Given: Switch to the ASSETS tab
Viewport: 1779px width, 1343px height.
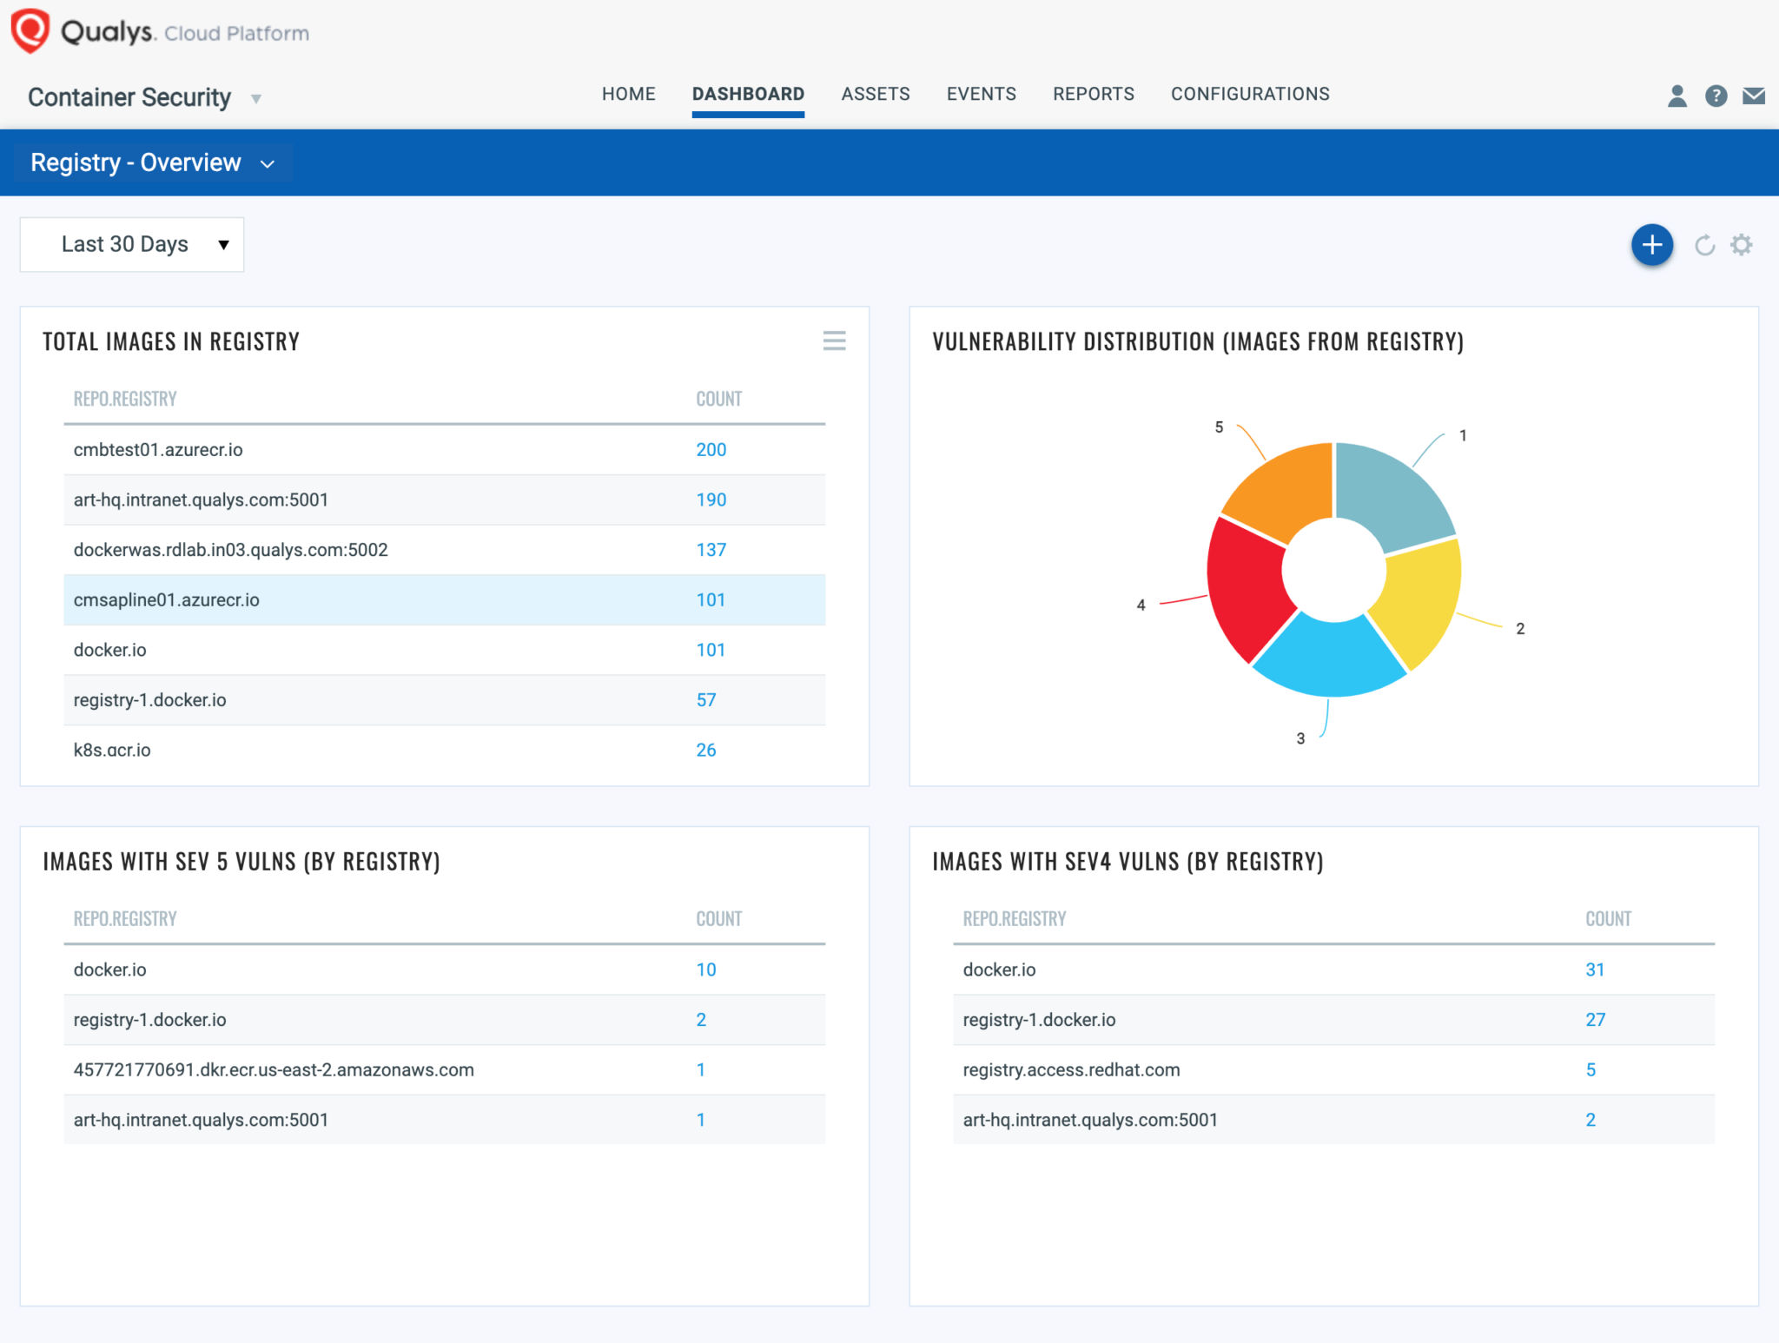Looking at the screenshot, I should [x=876, y=94].
